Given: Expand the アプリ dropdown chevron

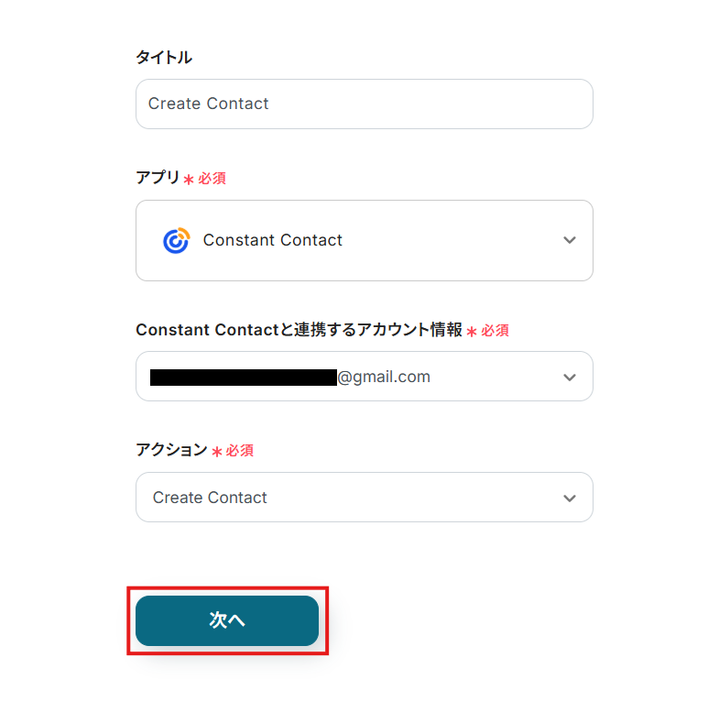Looking at the screenshot, I should [x=570, y=240].
